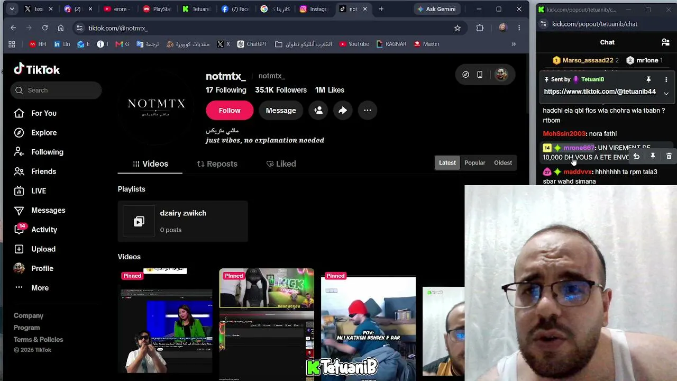Go back to the previous page
Image resolution: width=677 pixels, height=381 pixels.
pyautogui.click(x=13, y=28)
